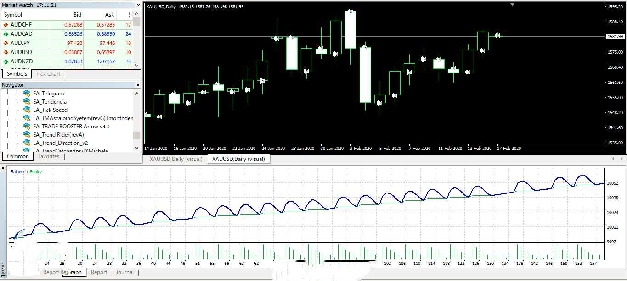Switch to the Tick Chart tab
The image size is (627, 281).
(48, 74)
